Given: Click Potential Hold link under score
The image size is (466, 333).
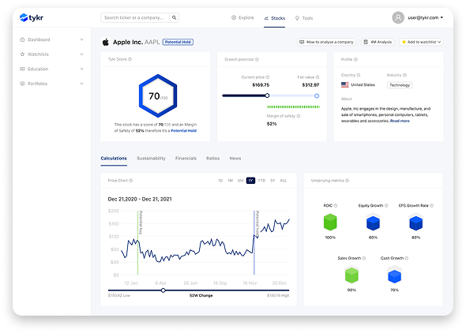Looking at the screenshot, I should [x=184, y=130].
